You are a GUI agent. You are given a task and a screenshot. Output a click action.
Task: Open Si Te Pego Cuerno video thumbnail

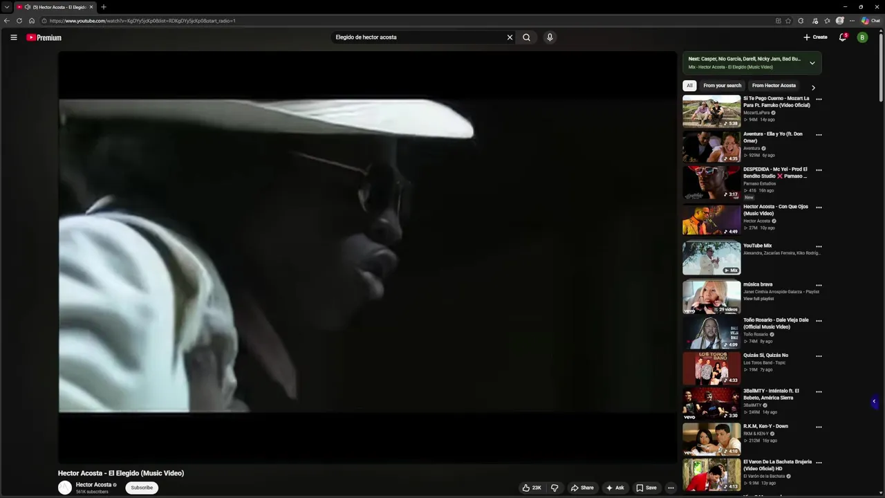coord(711,111)
